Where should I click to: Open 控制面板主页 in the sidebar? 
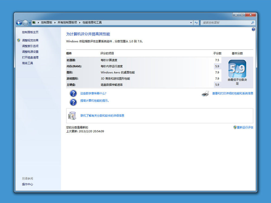click(30, 32)
